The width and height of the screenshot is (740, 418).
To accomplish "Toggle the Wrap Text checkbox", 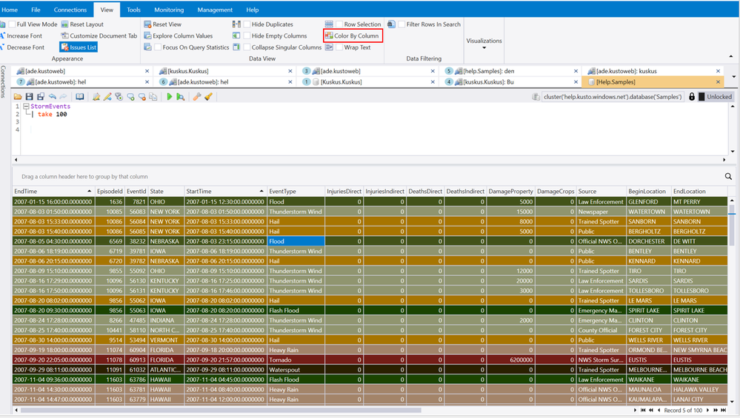I will pos(339,47).
